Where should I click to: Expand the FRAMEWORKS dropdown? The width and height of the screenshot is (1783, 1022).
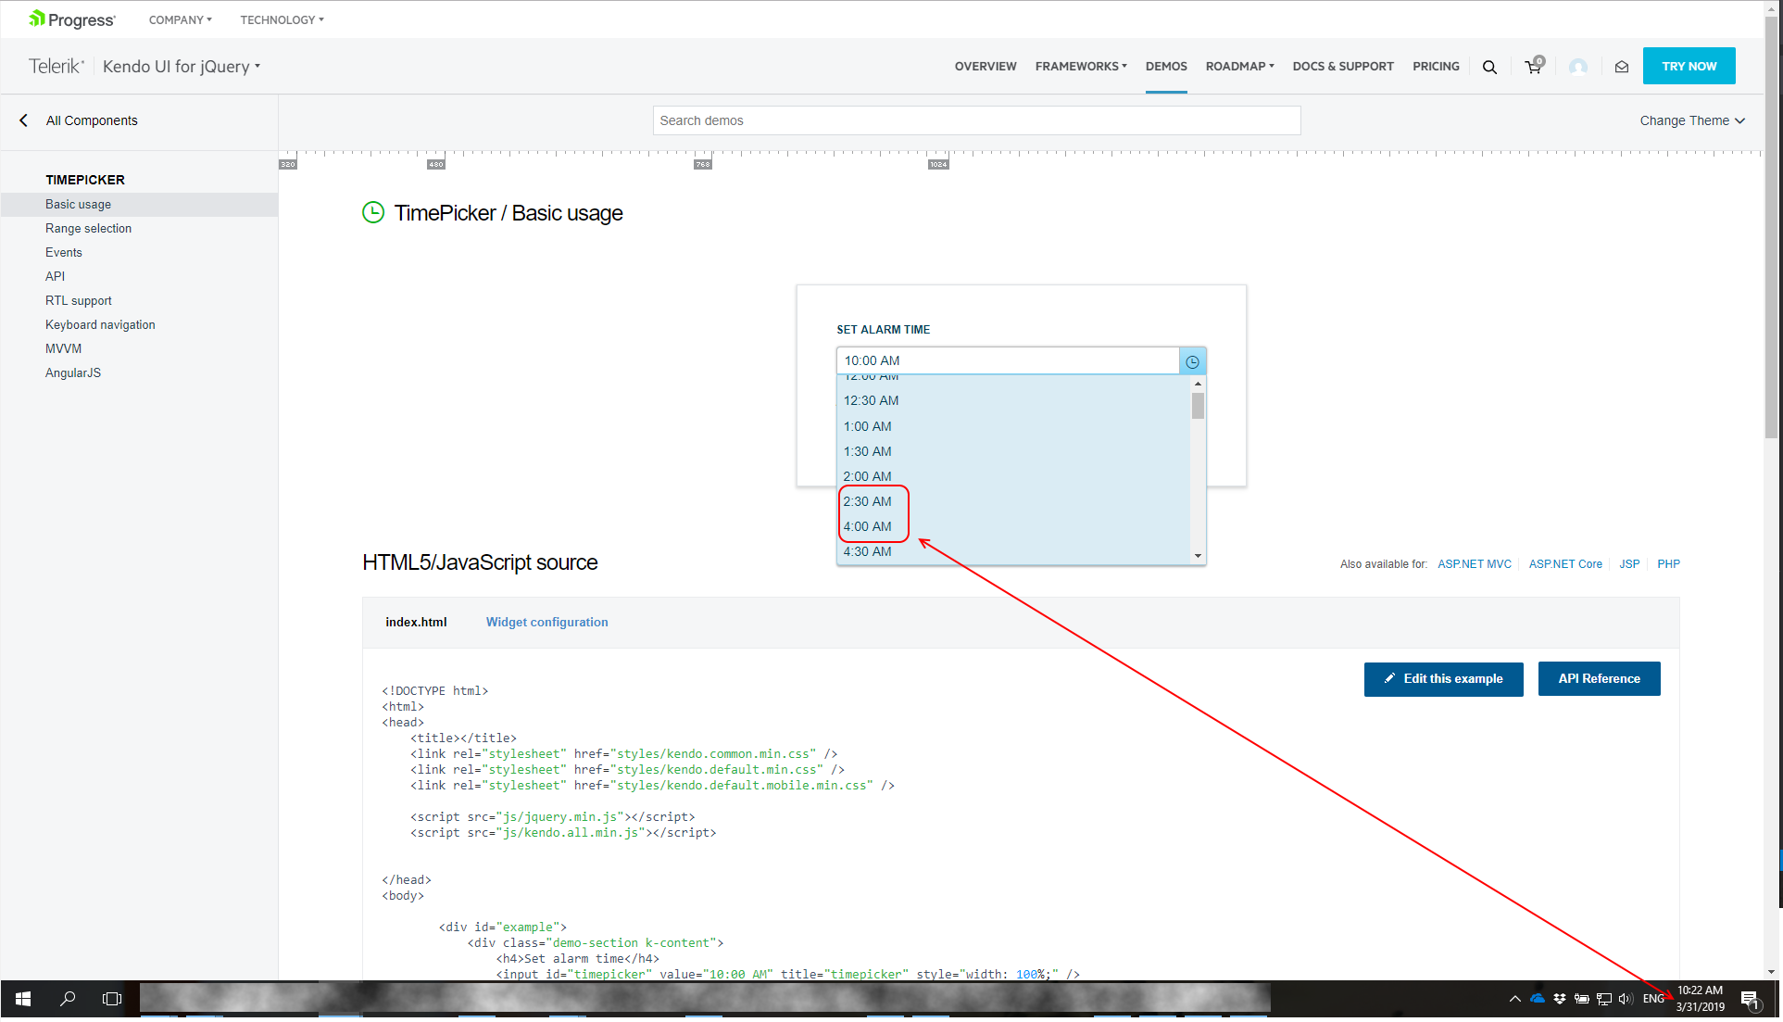(x=1081, y=67)
